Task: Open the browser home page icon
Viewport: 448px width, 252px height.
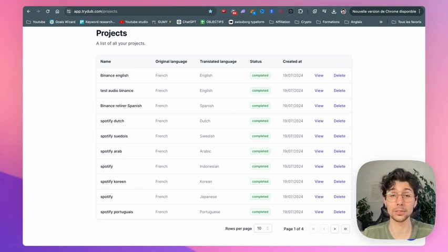Action: tap(57, 12)
